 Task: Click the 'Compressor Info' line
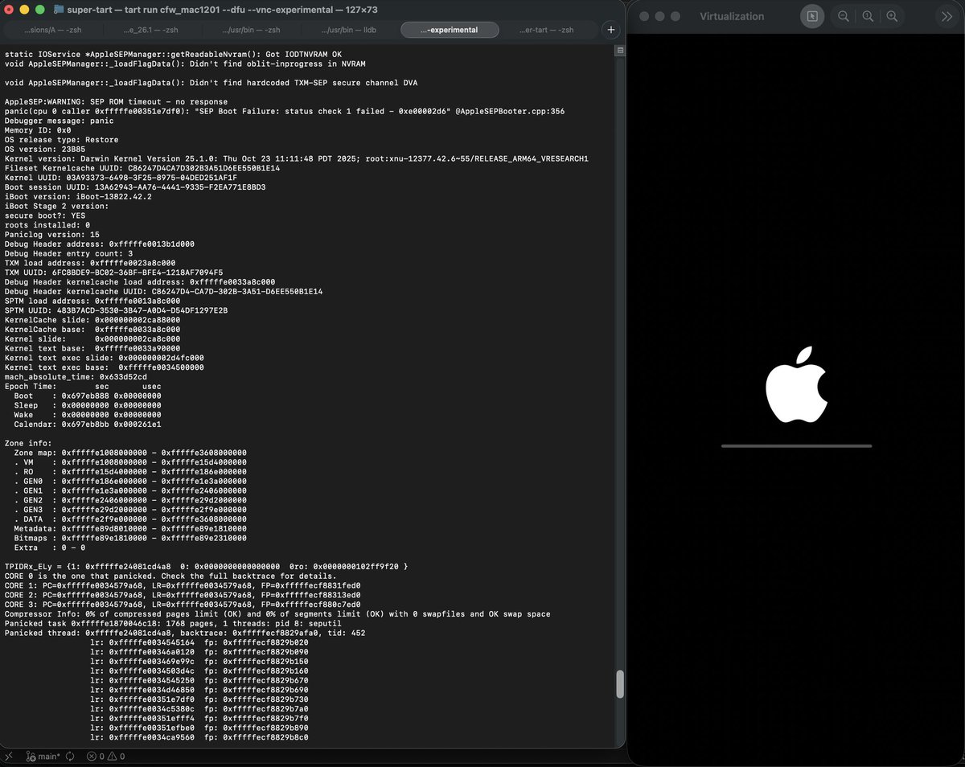[277, 613]
